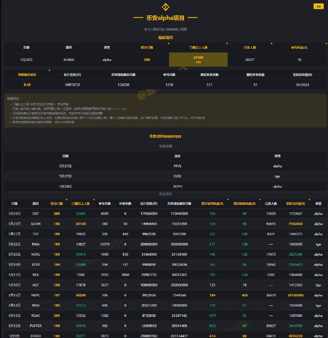This screenshot has width=328, height=338.
Task: Select the highlighted 47899 cell for HUMA
Action: (x=198, y=60)
